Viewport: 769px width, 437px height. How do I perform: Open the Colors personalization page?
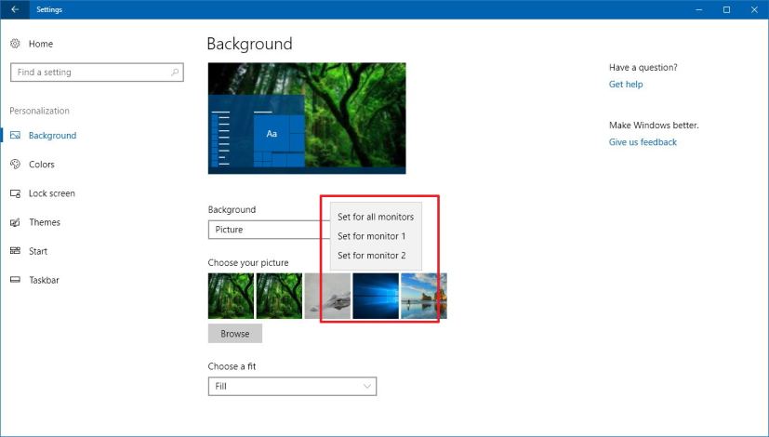(x=42, y=165)
